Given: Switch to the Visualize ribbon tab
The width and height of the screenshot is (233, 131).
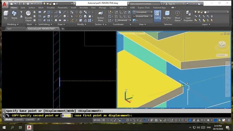Looking at the screenshot, I should tap(51, 8).
